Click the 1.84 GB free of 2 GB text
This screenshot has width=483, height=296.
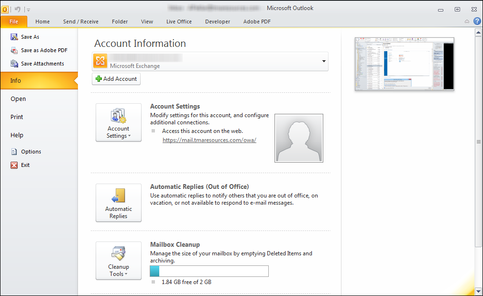[x=187, y=282]
